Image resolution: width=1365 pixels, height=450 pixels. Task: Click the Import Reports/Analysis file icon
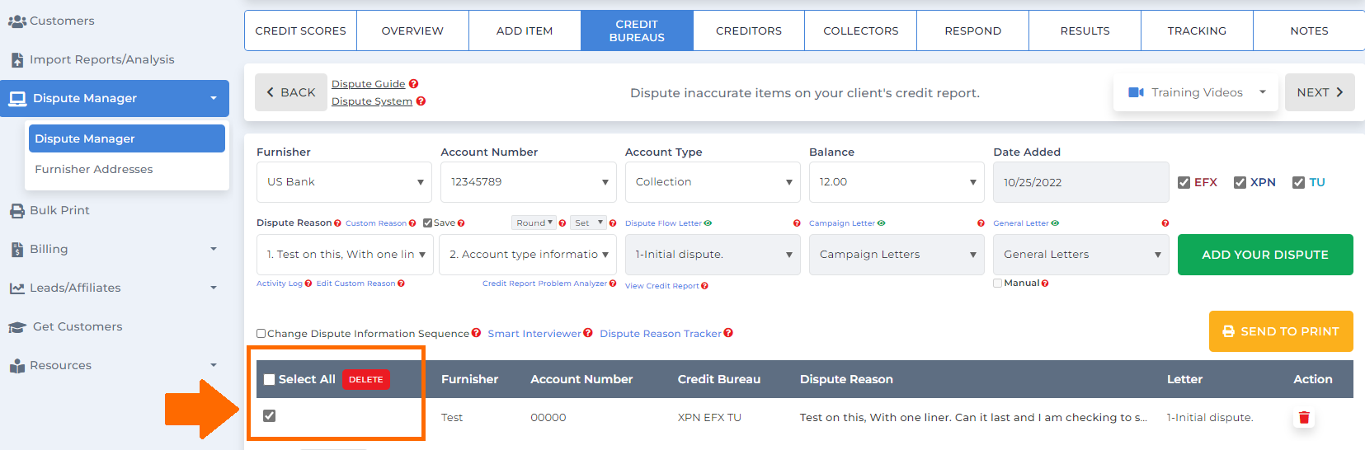(16, 59)
